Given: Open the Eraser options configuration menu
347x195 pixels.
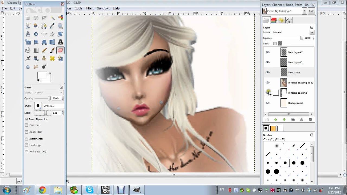Looking at the screenshot, I should pos(61,87).
